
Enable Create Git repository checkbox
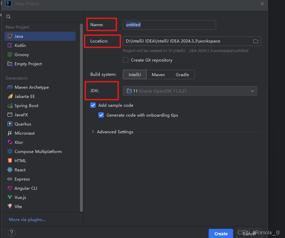coord(126,60)
